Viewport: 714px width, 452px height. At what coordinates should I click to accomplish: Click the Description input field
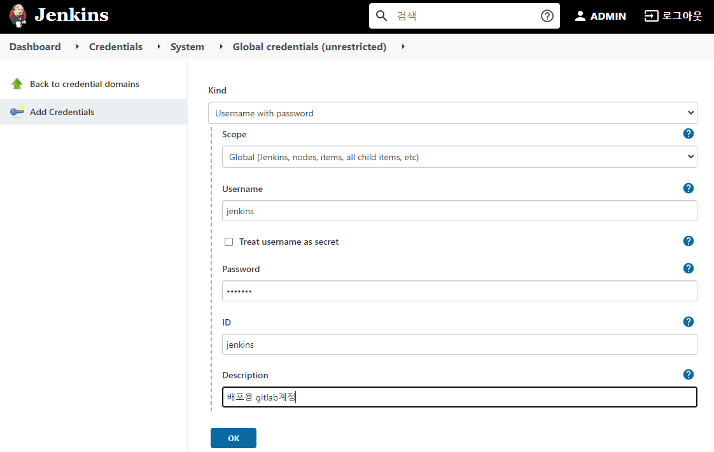[x=459, y=397]
